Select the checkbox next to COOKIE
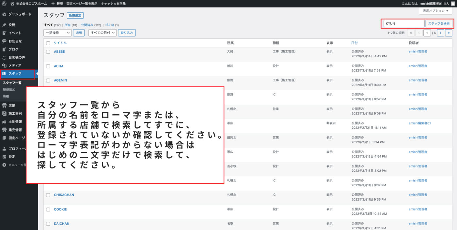 (48, 209)
